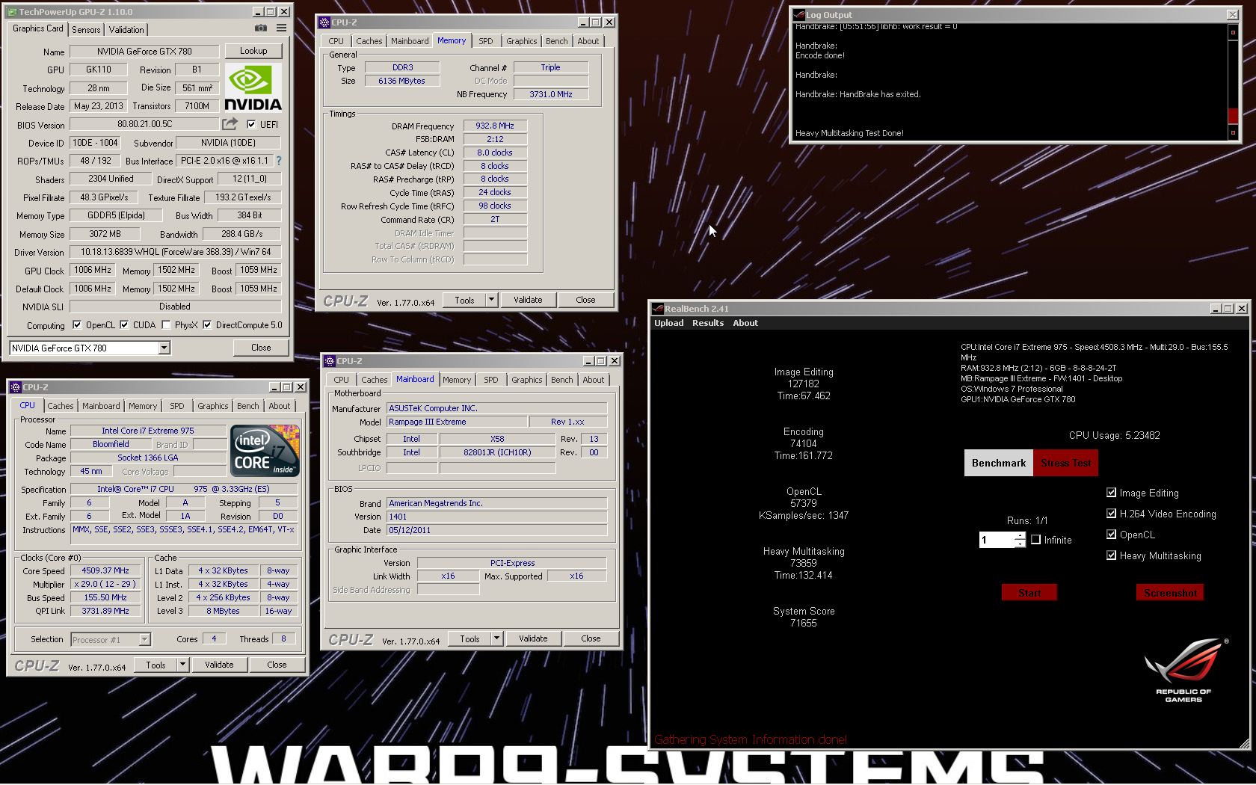
Task: Select the Benchmark mode button
Action: (999, 463)
